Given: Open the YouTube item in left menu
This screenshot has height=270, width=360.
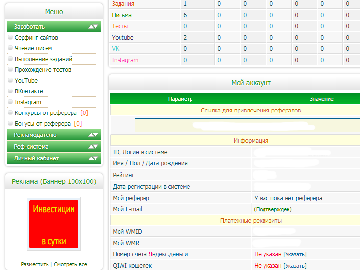Looking at the screenshot, I should 26,81.
